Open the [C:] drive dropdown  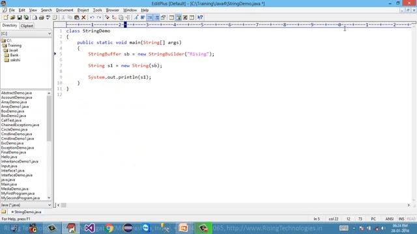coord(50,33)
